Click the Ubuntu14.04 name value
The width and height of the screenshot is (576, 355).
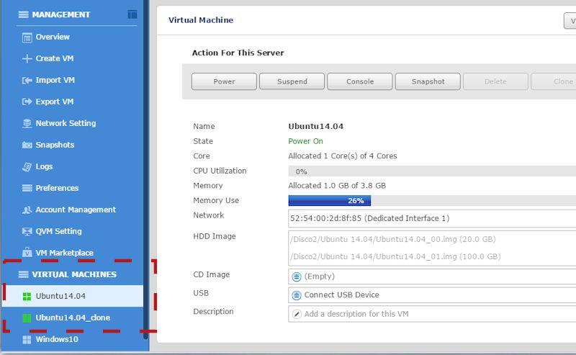pos(316,127)
